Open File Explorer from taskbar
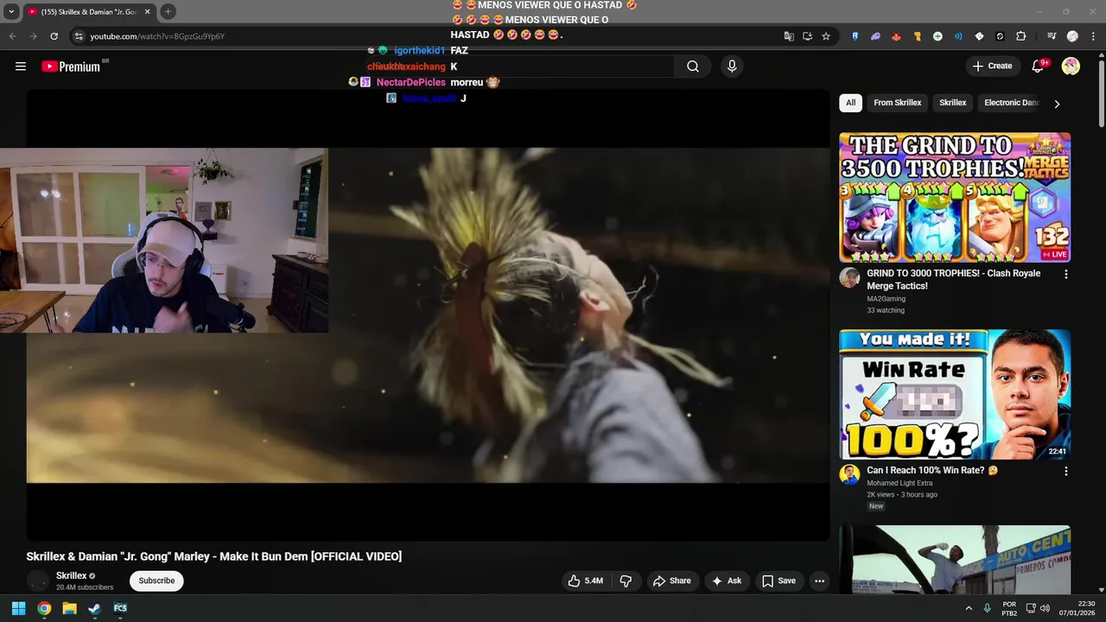This screenshot has width=1106, height=622. click(x=69, y=608)
